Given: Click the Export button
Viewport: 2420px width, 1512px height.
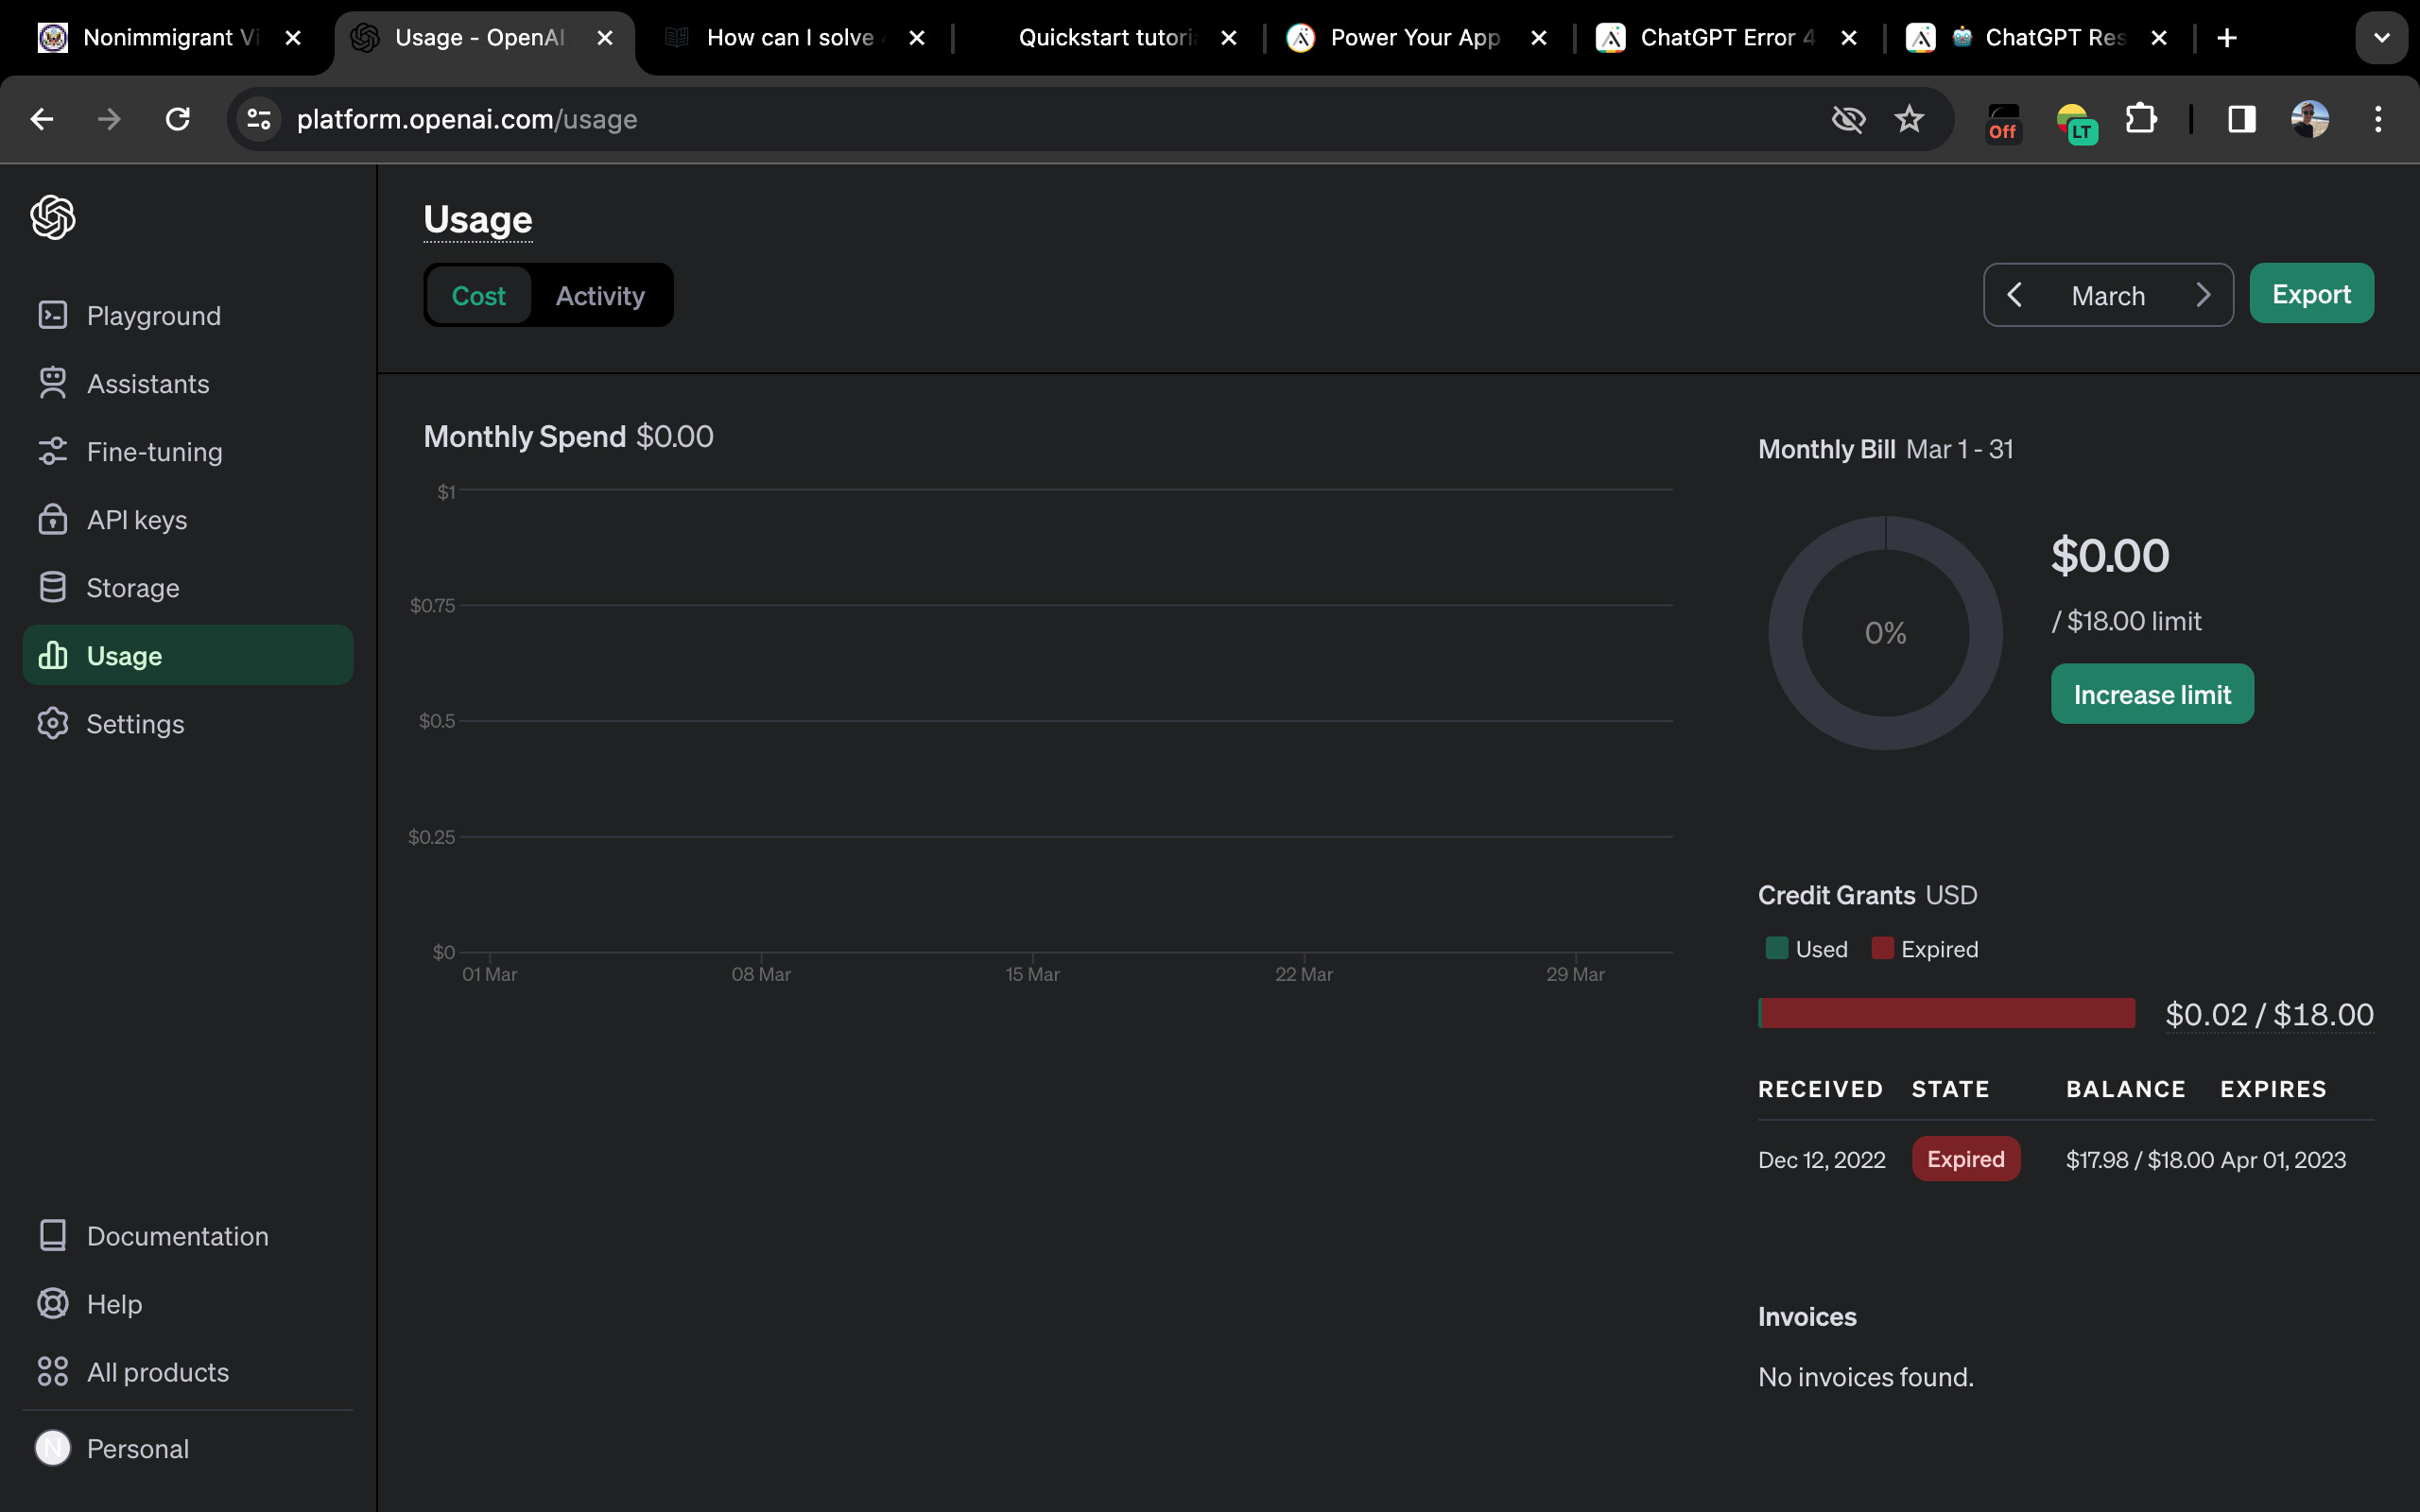Looking at the screenshot, I should (2311, 294).
